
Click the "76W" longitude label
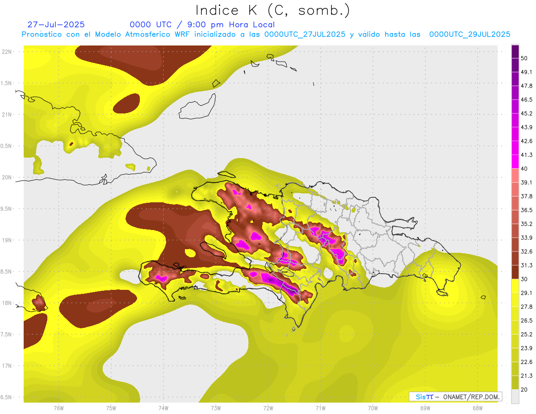click(59, 408)
